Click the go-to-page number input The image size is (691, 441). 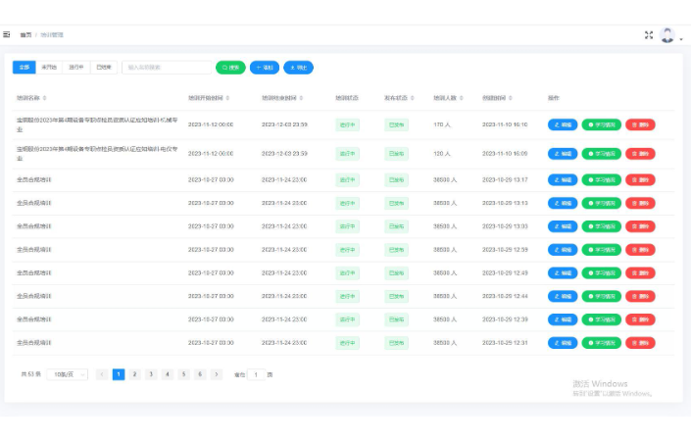click(256, 374)
